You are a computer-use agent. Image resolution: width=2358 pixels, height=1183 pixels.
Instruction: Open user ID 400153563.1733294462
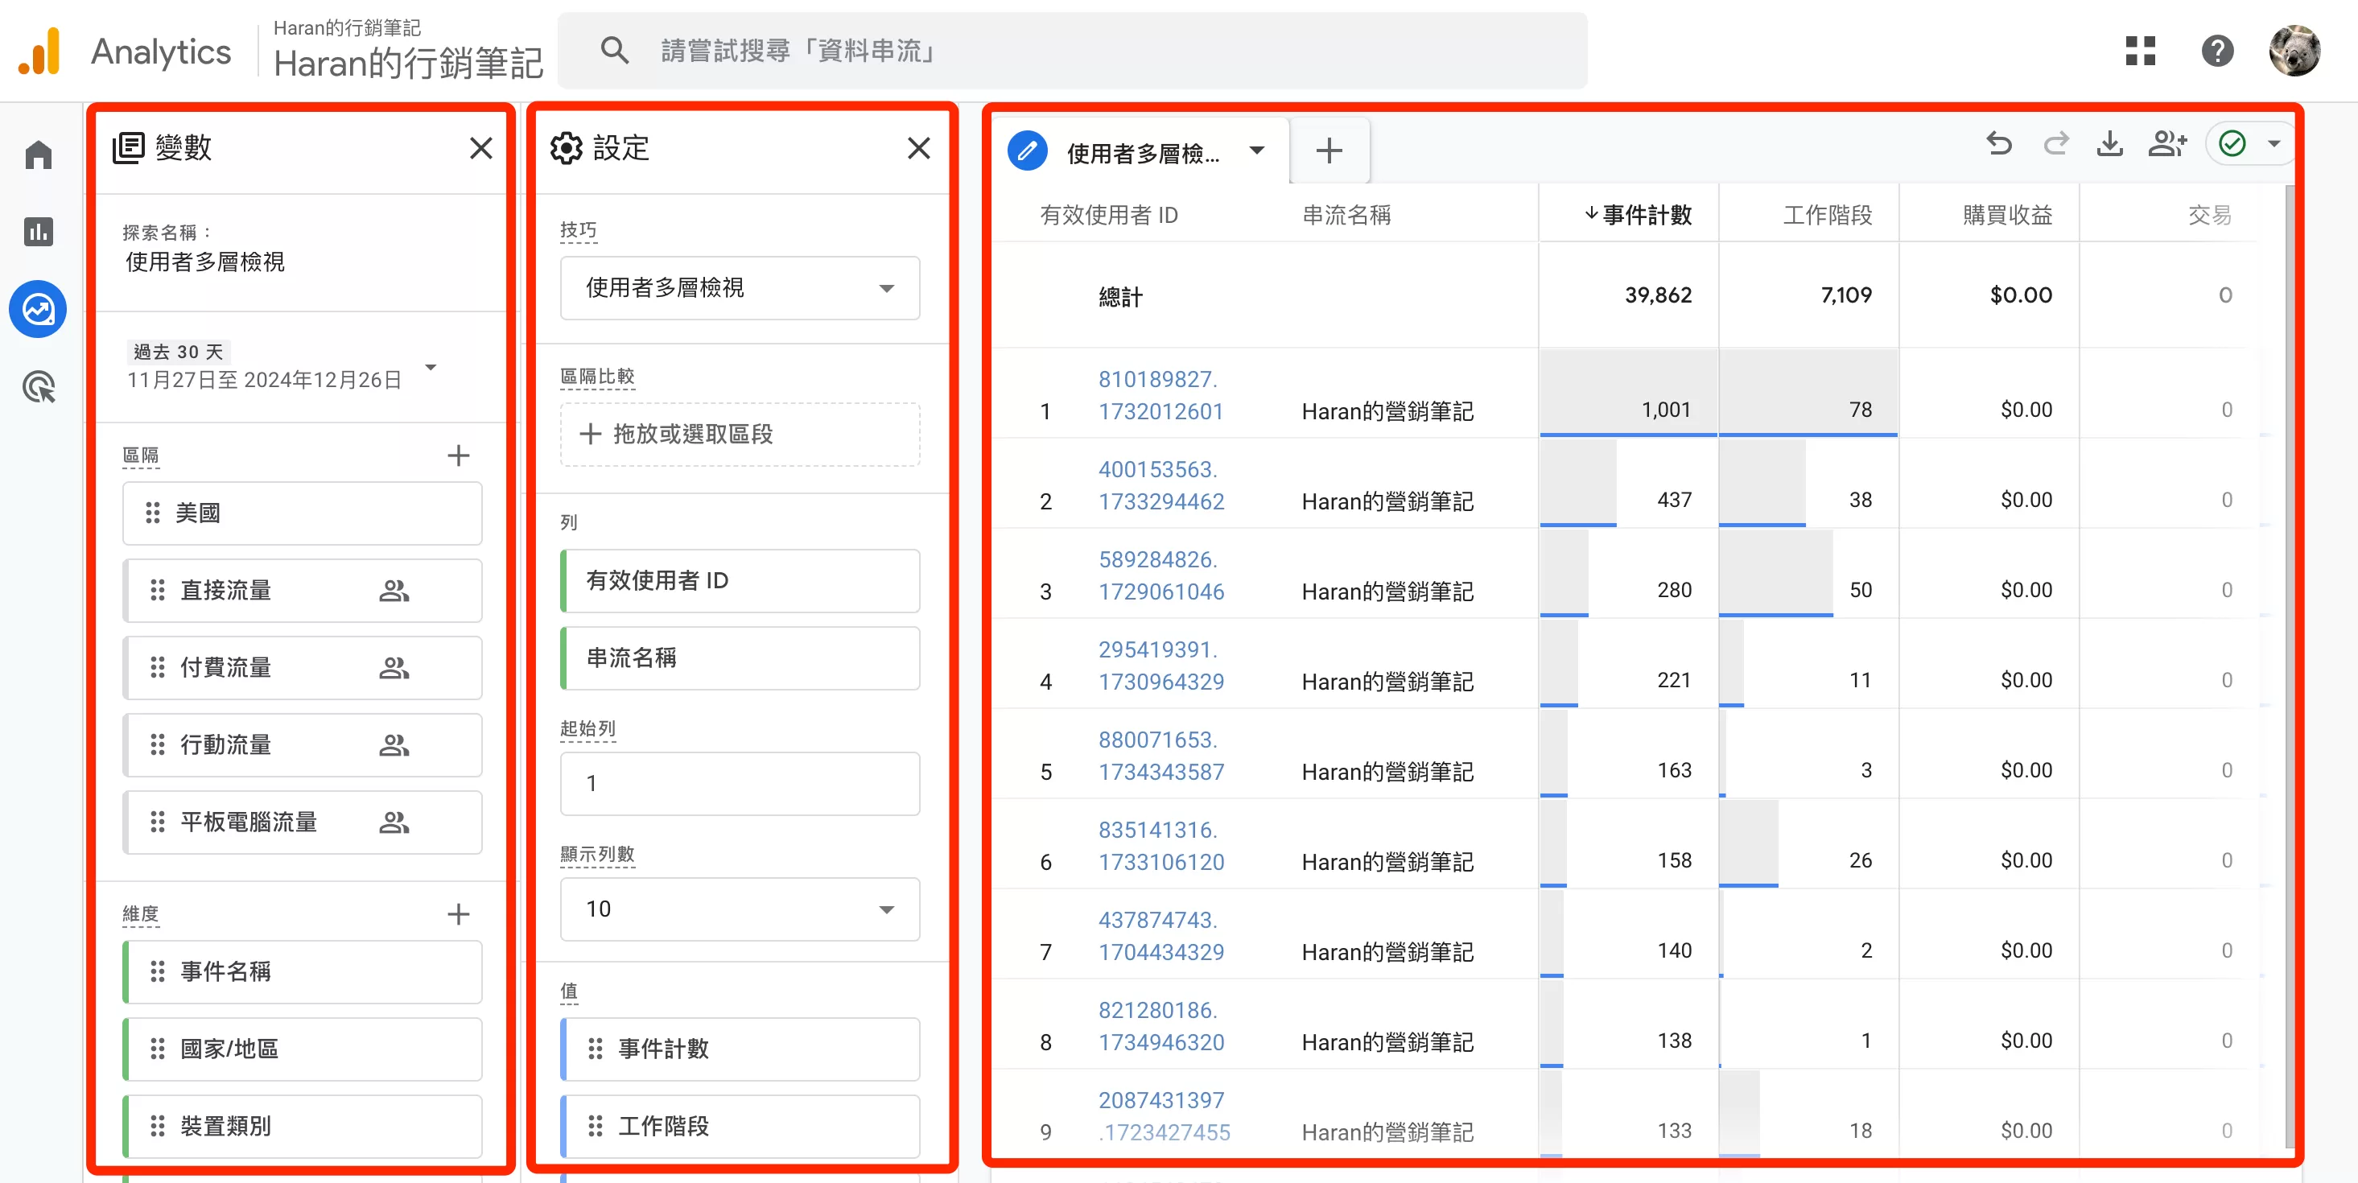click(1160, 485)
